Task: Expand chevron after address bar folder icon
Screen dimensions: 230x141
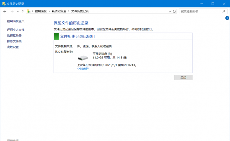Action: (33, 11)
